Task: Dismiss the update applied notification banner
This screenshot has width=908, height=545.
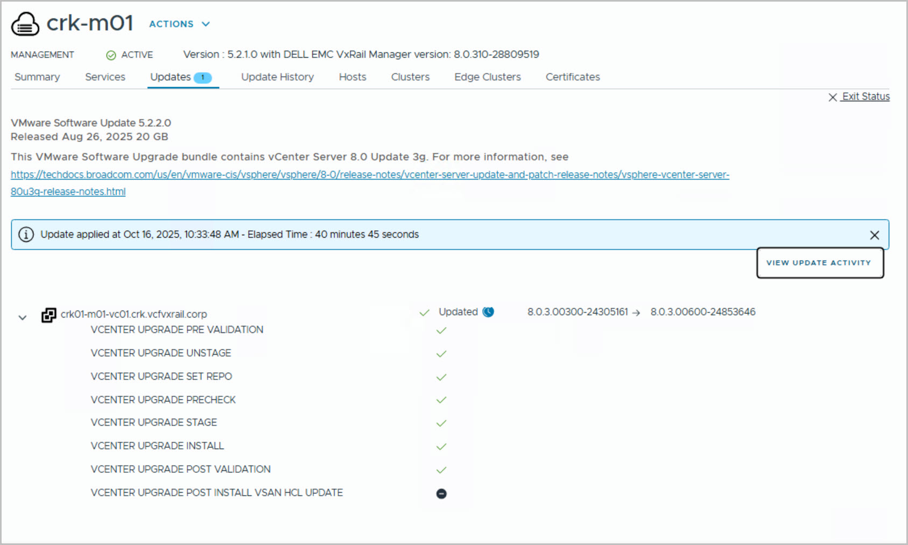Action: tap(874, 235)
